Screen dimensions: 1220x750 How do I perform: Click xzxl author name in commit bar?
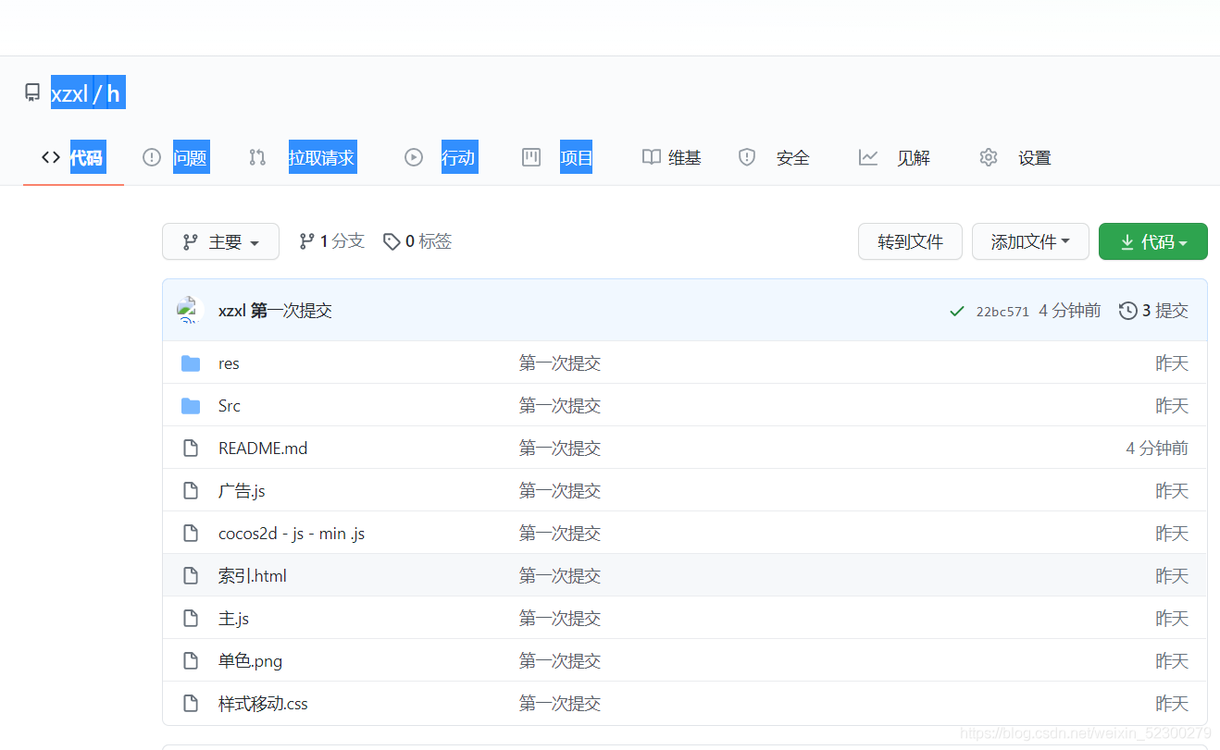[232, 311]
